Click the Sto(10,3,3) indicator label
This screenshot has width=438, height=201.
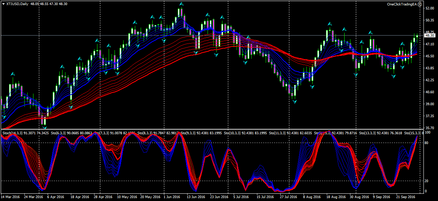(x=233, y=134)
